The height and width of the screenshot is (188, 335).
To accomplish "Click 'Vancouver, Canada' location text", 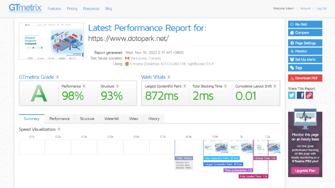I will click(x=145, y=58).
